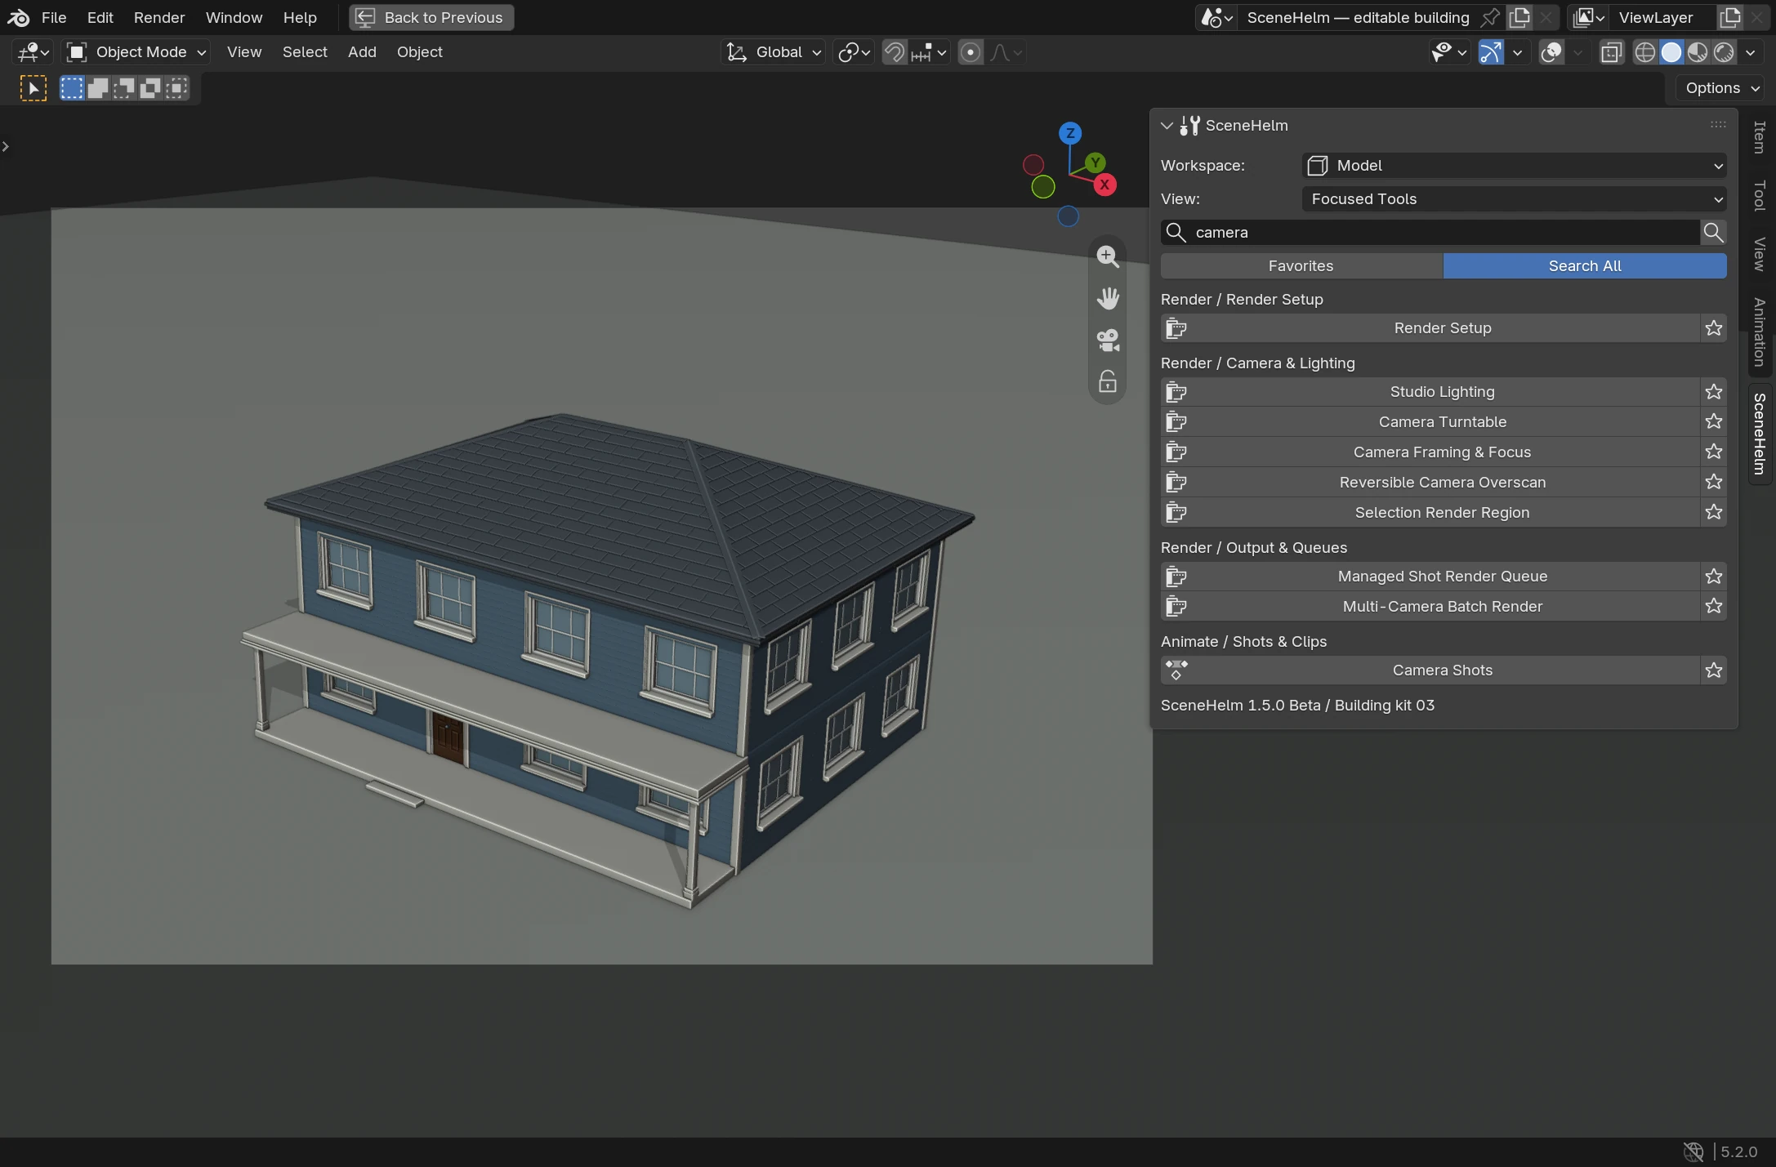This screenshot has height=1167, width=1776.
Task: Star the Camera Turntable tool
Action: click(x=1713, y=421)
